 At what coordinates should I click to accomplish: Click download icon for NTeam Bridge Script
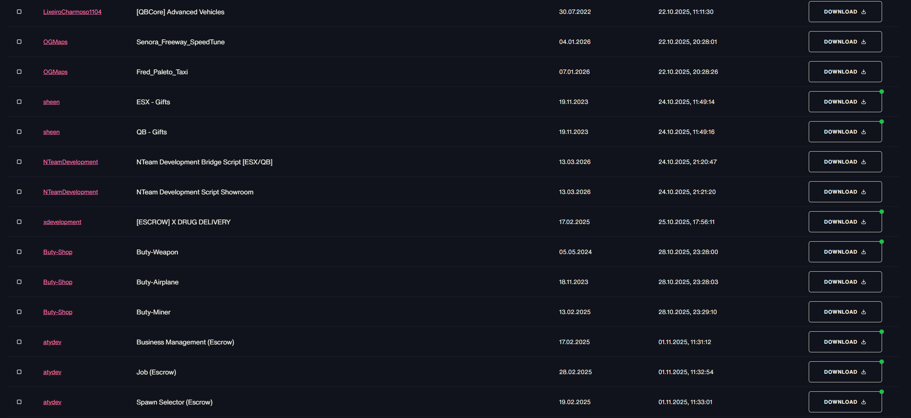click(x=864, y=162)
